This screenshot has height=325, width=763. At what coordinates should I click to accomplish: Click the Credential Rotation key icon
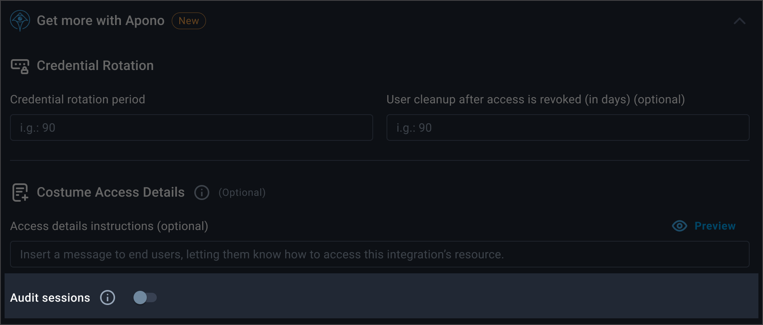click(20, 66)
